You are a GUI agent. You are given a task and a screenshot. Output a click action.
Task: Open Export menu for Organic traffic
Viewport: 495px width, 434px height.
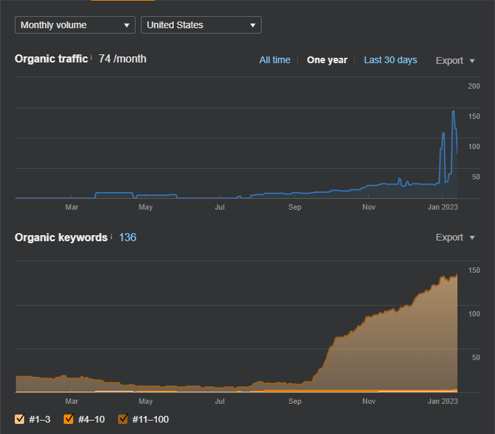point(455,60)
